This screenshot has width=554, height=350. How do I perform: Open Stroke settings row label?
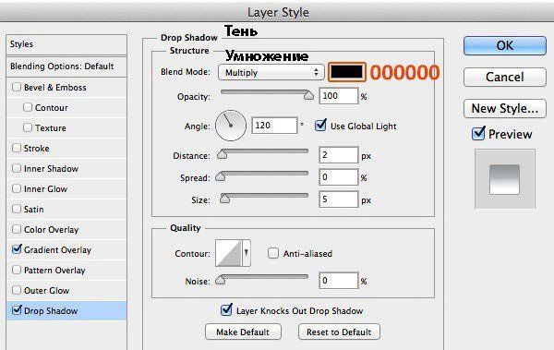36,148
